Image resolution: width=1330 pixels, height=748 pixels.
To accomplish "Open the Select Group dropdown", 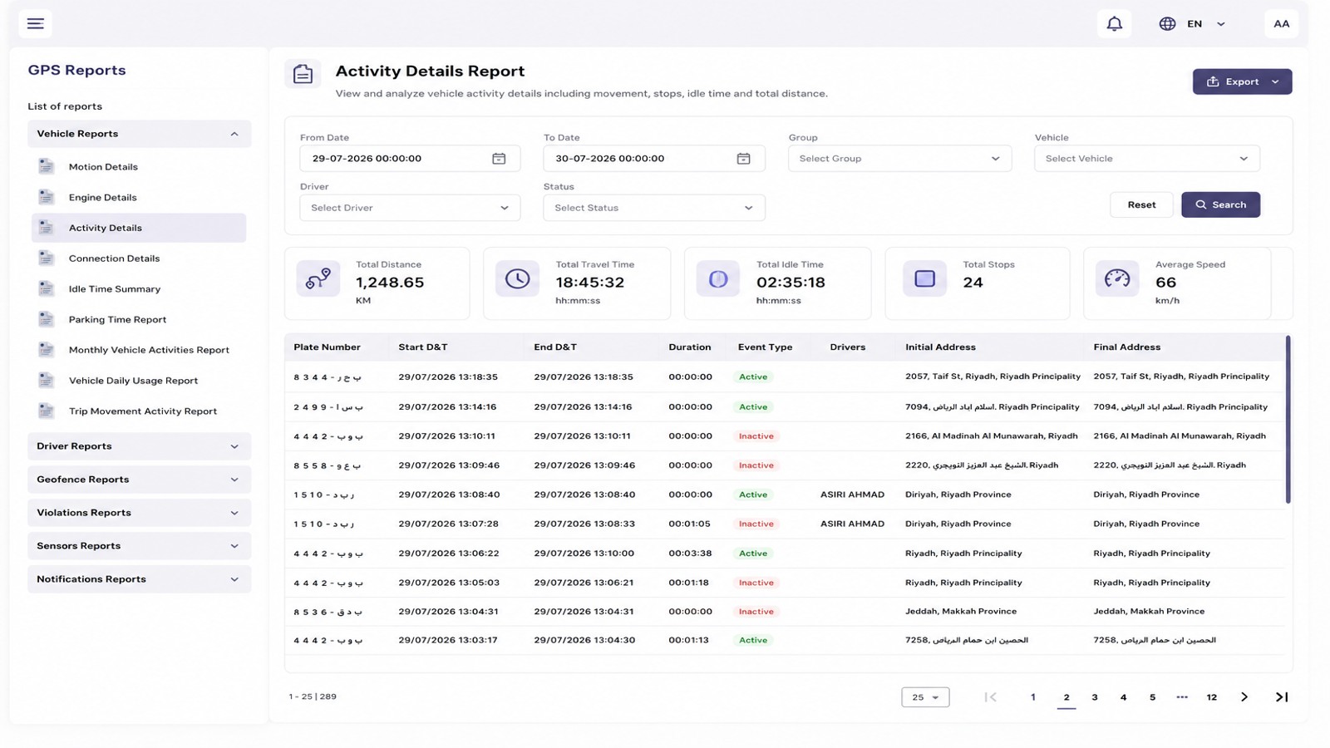I will pos(899,159).
